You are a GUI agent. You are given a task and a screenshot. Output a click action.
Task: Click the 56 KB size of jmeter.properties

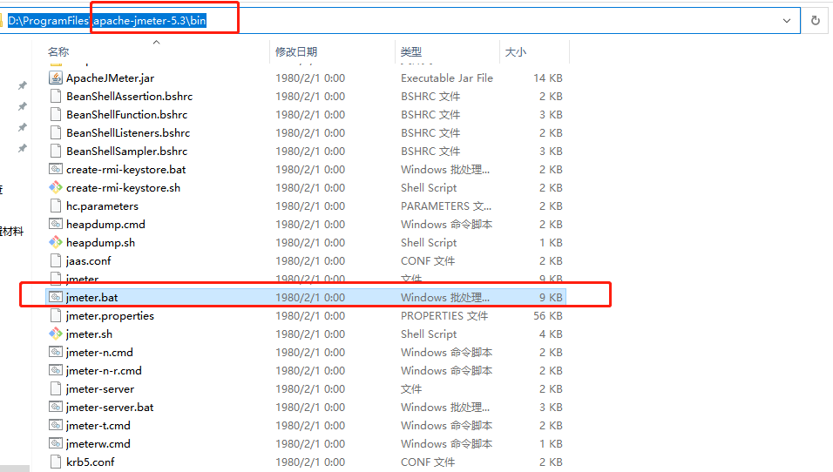pos(548,316)
